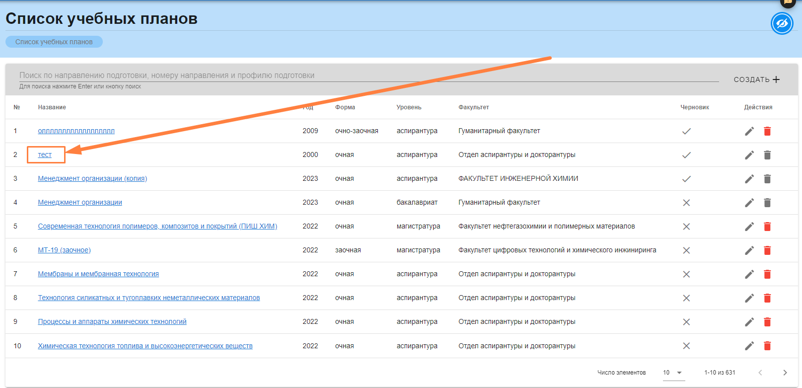Image resolution: width=802 pixels, height=388 pixels.
Task: Click the edit pencil for row 1
Action: [x=749, y=131]
